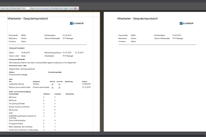Click date 31.12.2015 in Reduce service desk row
206x137 pixels.
pos(86,87)
